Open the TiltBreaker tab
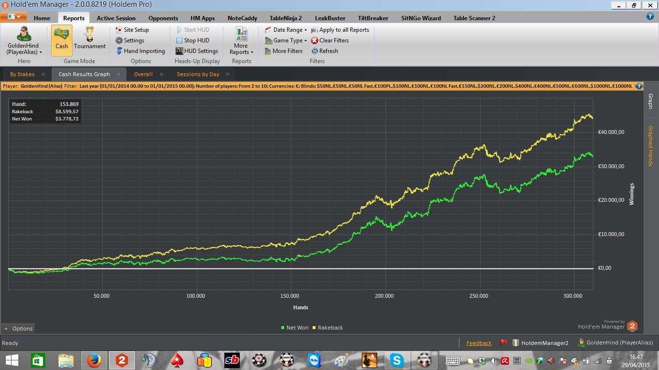 (x=373, y=18)
